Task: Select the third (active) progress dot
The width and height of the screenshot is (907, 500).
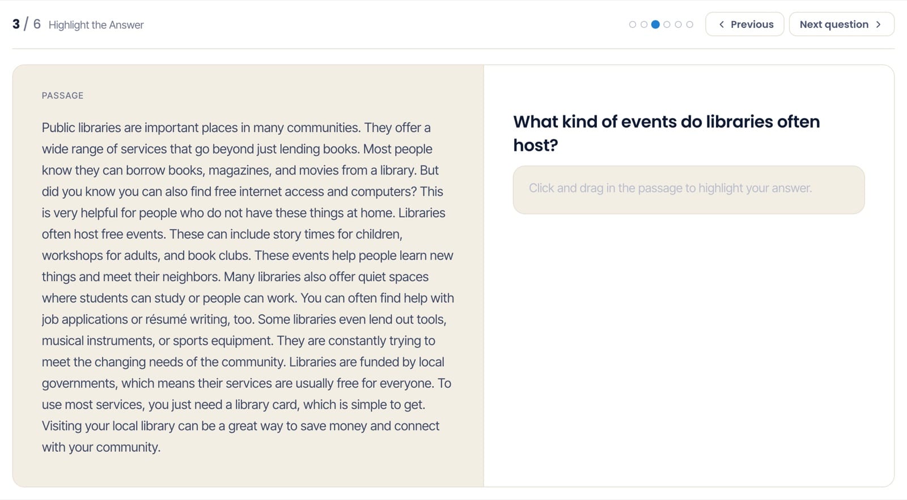Action: point(655,24)
